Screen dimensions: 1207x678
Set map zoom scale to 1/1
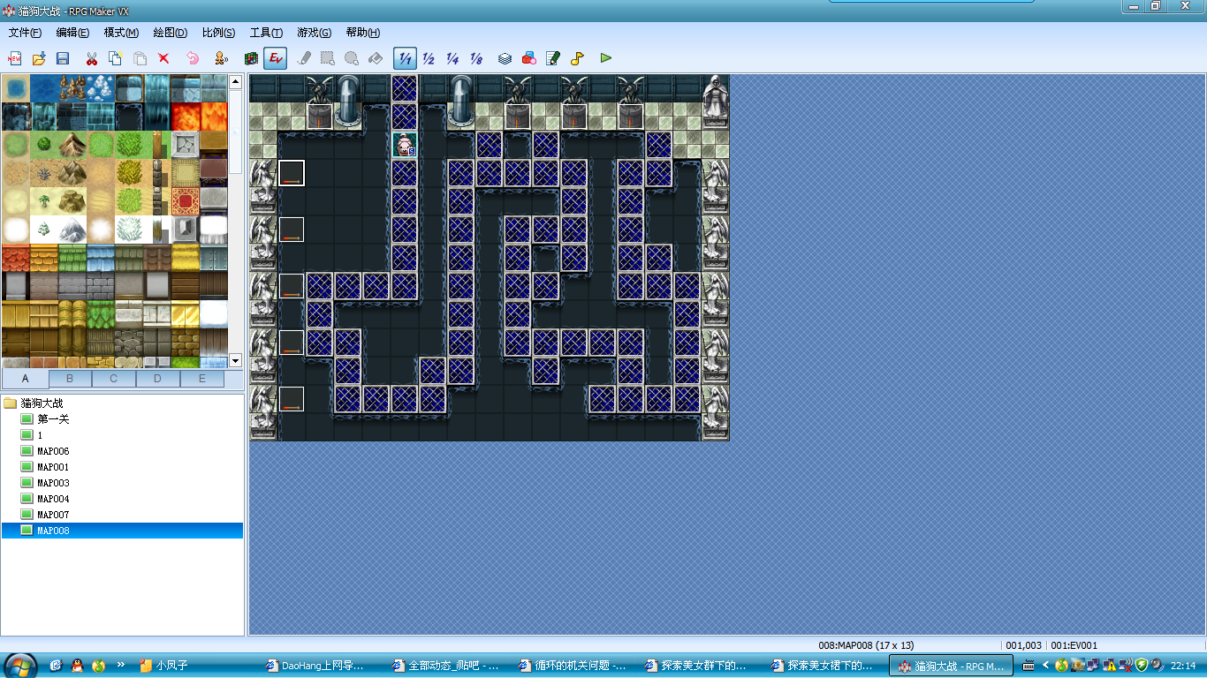pyautogui.click(x=405, y=58)
